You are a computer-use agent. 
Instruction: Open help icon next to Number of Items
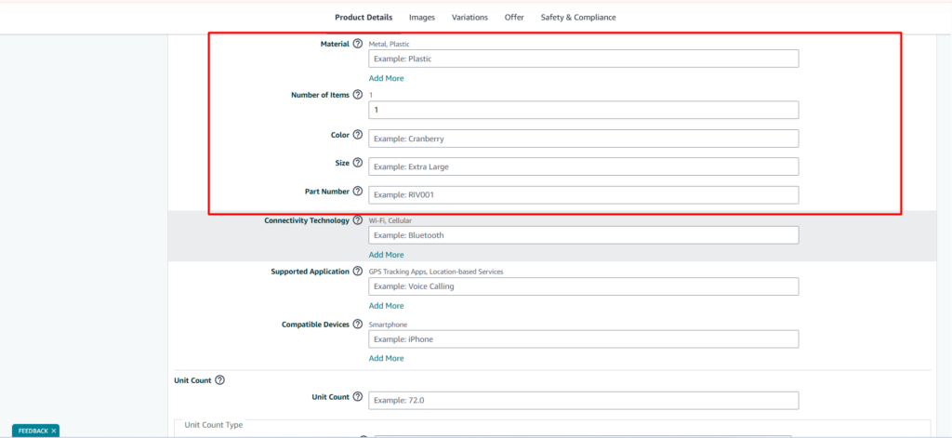[x=358, y=95]
